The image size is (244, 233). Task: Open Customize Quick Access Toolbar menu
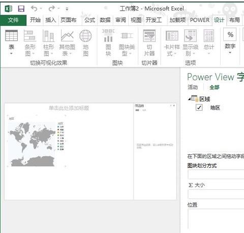coord(67,9)
